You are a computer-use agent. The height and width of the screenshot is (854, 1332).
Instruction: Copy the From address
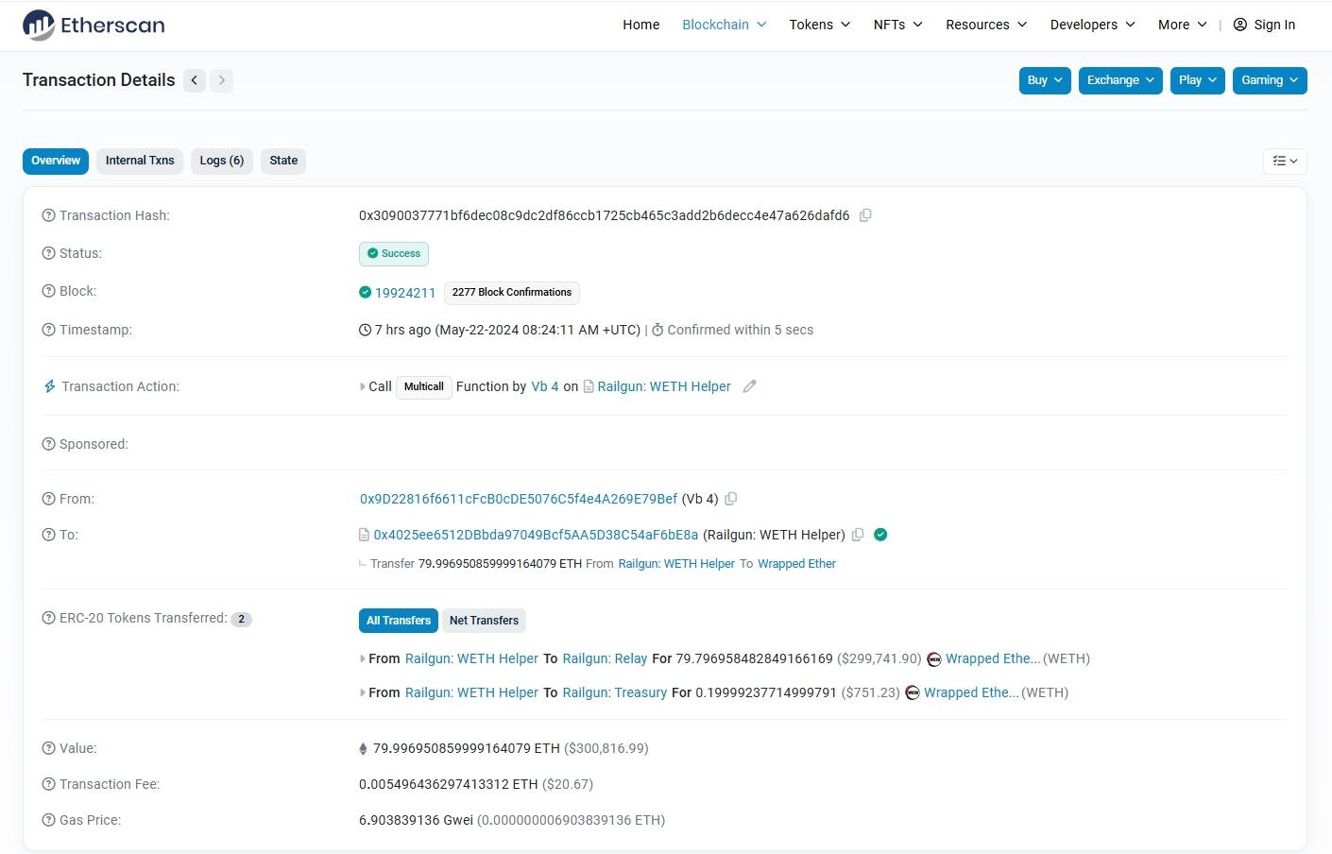(x=731, y=499)
